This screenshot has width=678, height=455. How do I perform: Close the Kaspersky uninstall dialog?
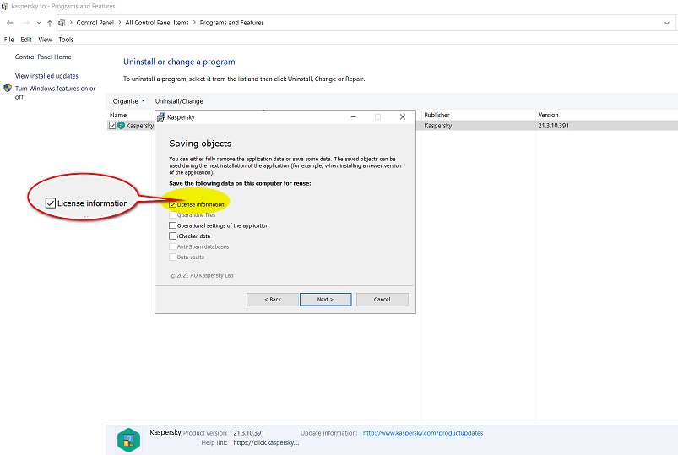403,117
